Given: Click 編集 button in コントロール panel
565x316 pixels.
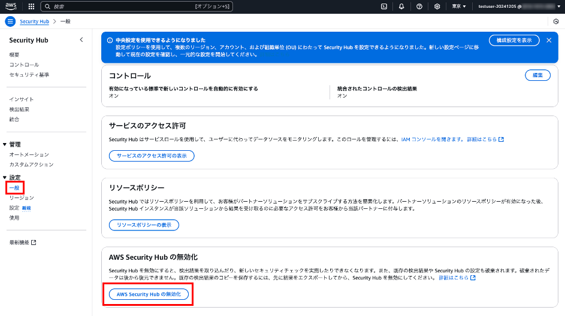Looking at the screenshot, I should 537,75.
